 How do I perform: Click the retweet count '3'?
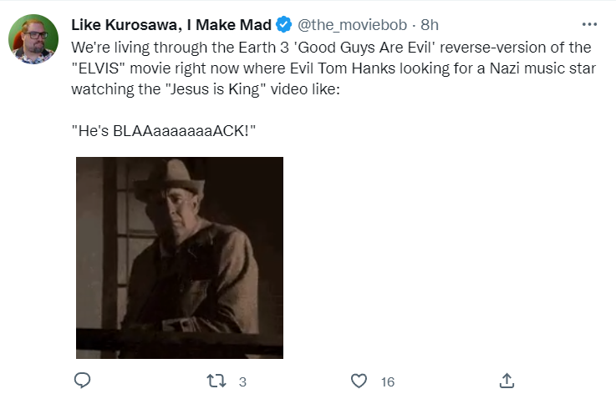(x=242, y=382)
